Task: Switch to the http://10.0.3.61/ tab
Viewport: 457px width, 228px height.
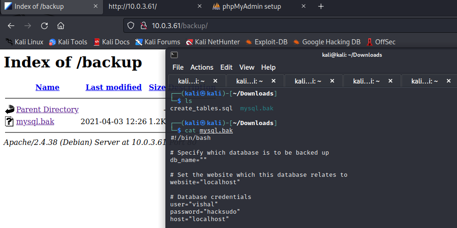Action: (x=155, y=6)
